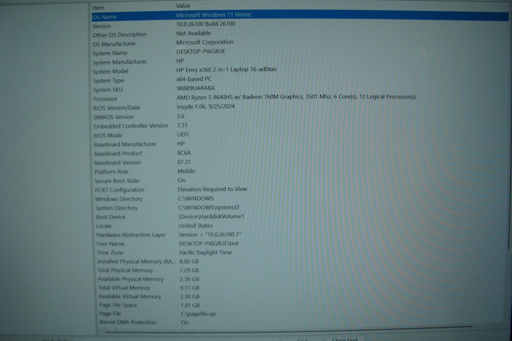This screenshot has height=341, width=512.
Task: Select the Total Virtual Memory row
Action: coord(124,288)
